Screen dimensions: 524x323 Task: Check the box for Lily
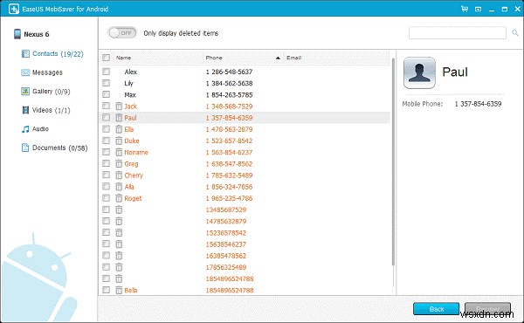tap(106, 83)
